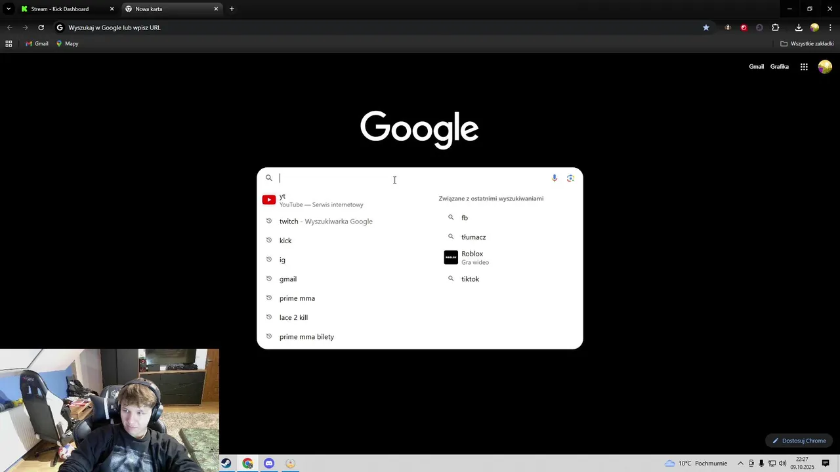The height and width of the screenshot is (472, 840).
Task: Open the Gmail link on Google page
Action: (757, 66)
